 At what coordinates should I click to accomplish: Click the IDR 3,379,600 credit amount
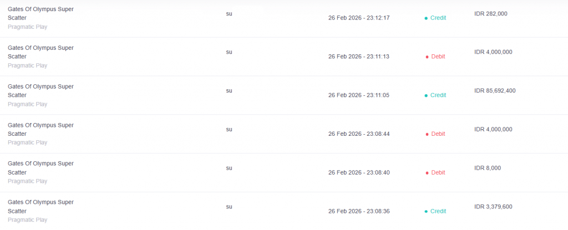pos(493,207)
